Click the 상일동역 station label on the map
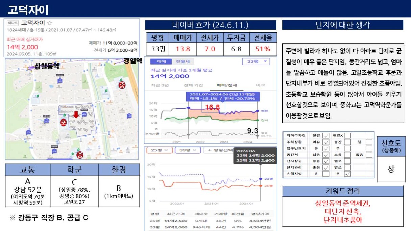 click(47, 66)
